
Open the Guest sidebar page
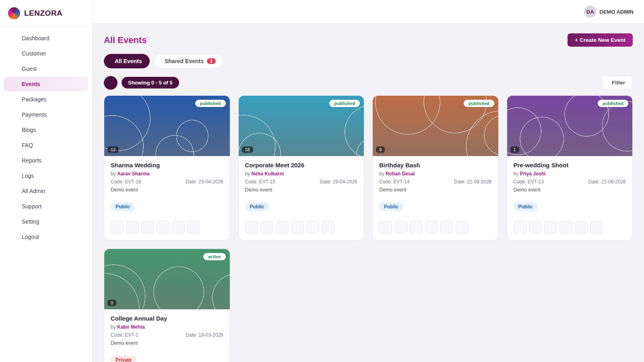point(46,69)
